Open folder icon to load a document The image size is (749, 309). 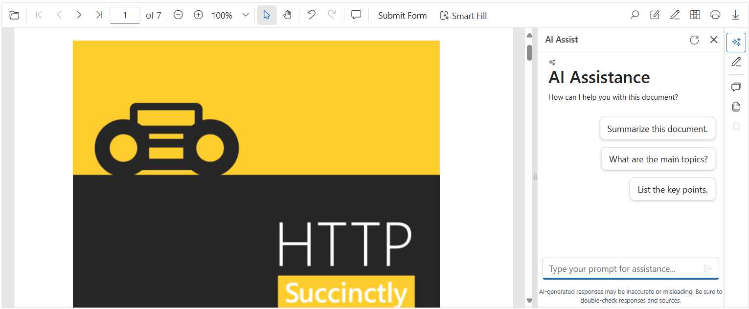(x=14, y=15)
